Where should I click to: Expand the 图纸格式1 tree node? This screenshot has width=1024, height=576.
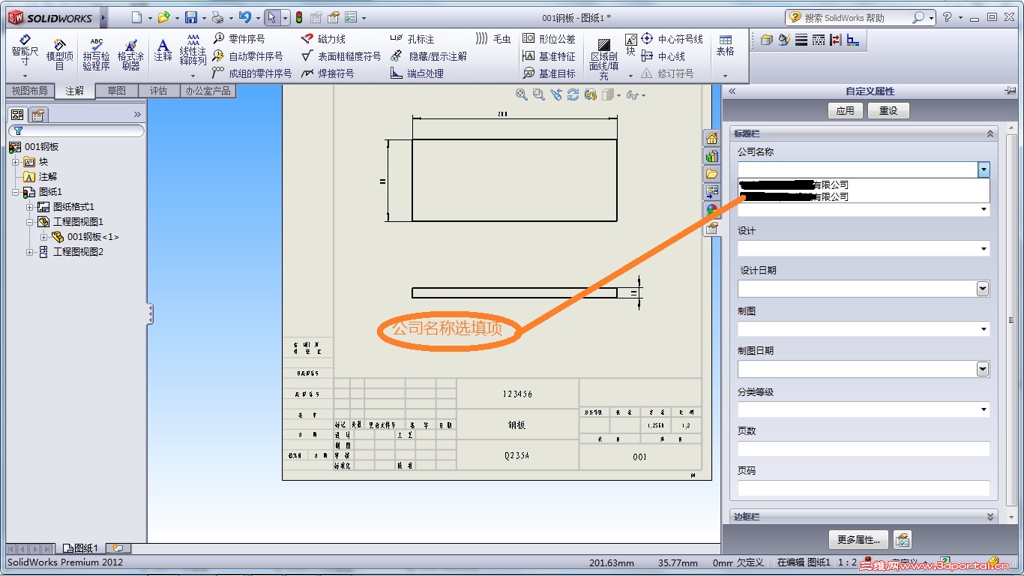(30, 207)
